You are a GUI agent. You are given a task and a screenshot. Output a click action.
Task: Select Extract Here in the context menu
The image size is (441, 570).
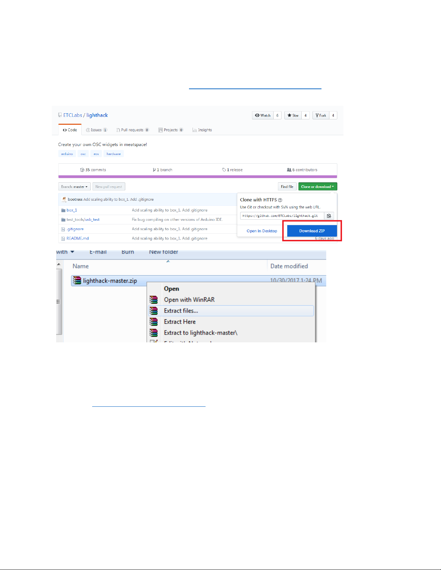coord(231,322)
